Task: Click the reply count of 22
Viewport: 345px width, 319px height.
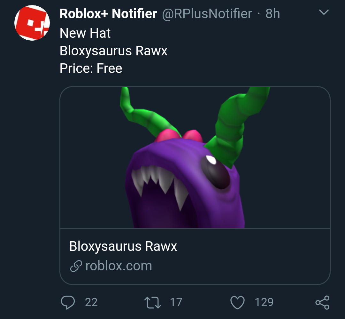Action: tap(91, 302)
